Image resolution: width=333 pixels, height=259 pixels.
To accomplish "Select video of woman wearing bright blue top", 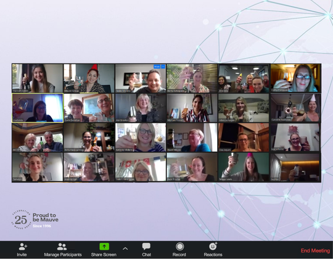I will pyautogui.click(x=192, y=138).
